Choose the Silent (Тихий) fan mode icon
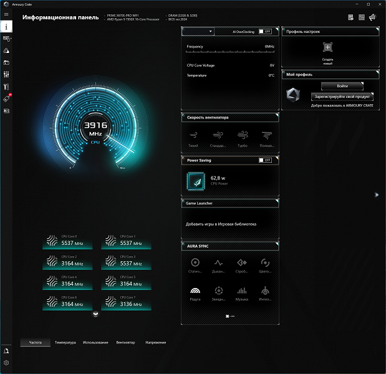Image resolution: width=386 pixels, height=374 pixels. (193, 135)
